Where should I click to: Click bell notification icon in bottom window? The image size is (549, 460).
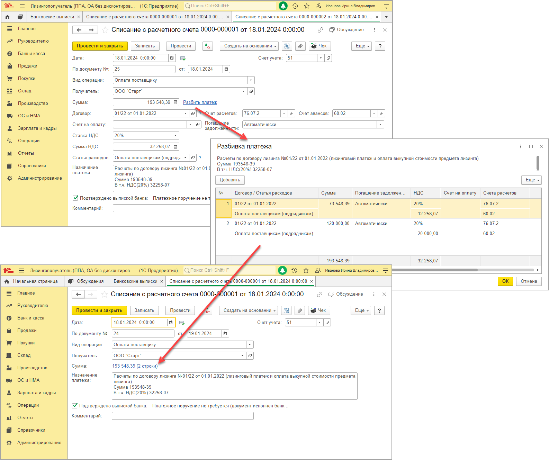[x=282, y=270]
